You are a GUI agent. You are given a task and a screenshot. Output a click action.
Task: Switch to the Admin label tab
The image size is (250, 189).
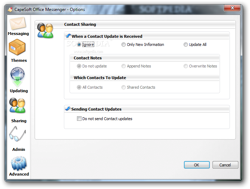tap(19, 149)
